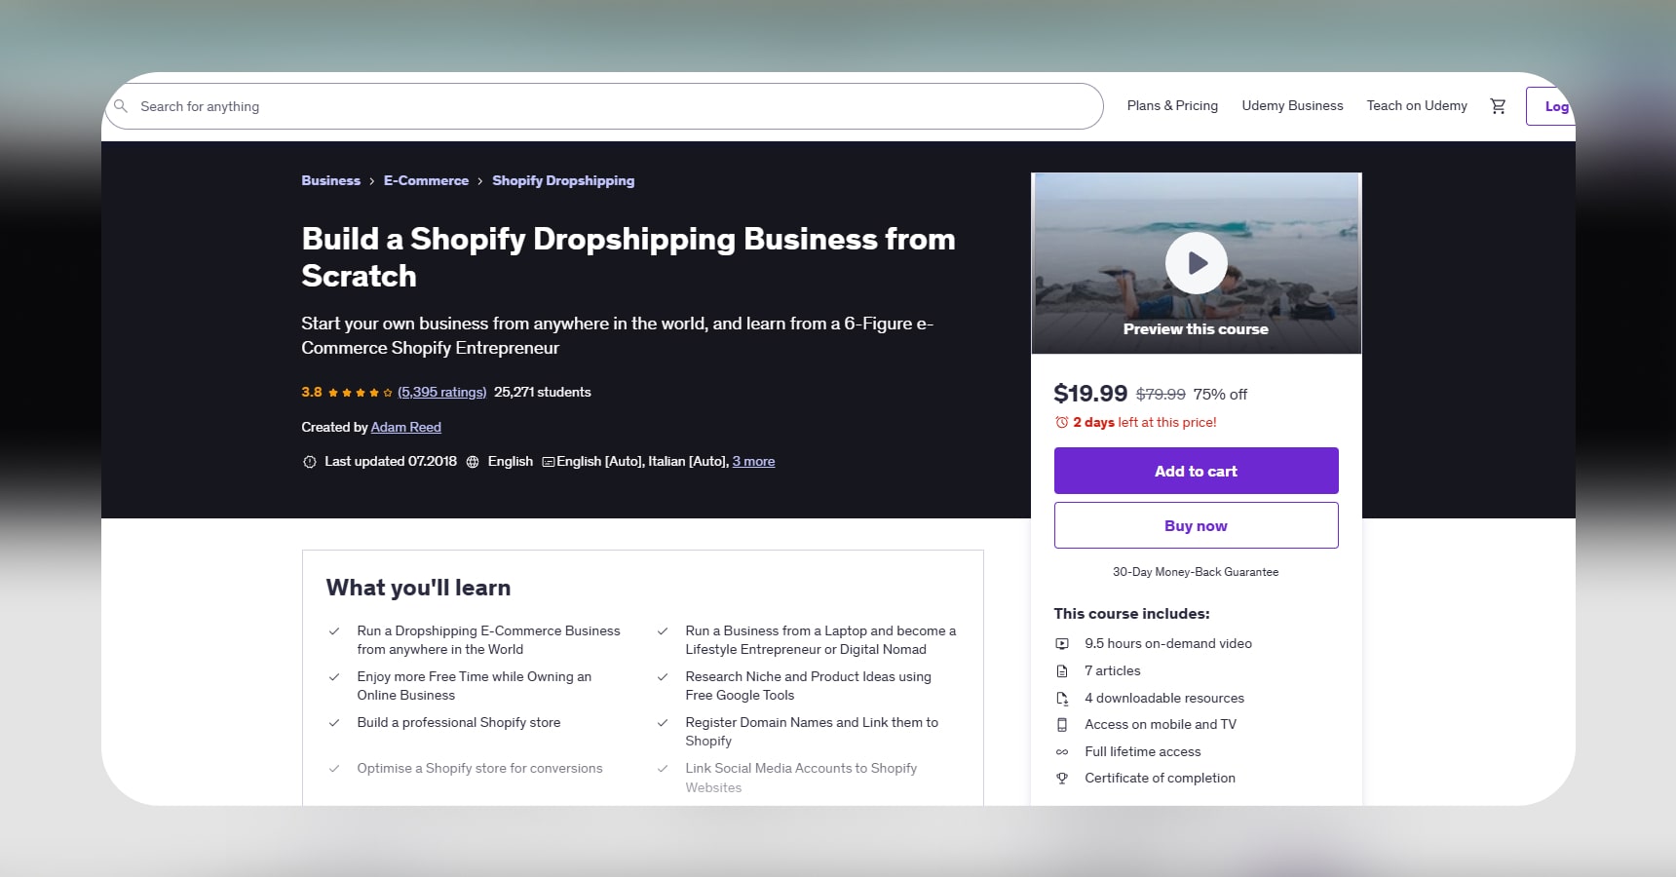Image resolution: width=1676 pixels, height=877 pixels.
Task: Open Plans & Pricing
Action: pos(1172,105)
